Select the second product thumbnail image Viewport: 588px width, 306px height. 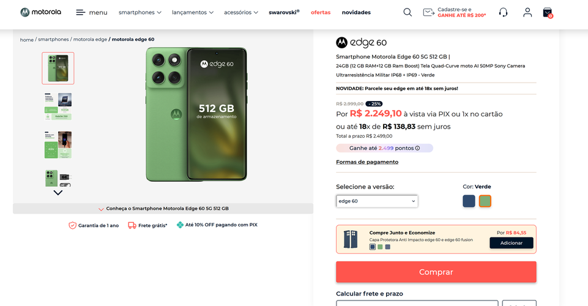pos(58,106)
